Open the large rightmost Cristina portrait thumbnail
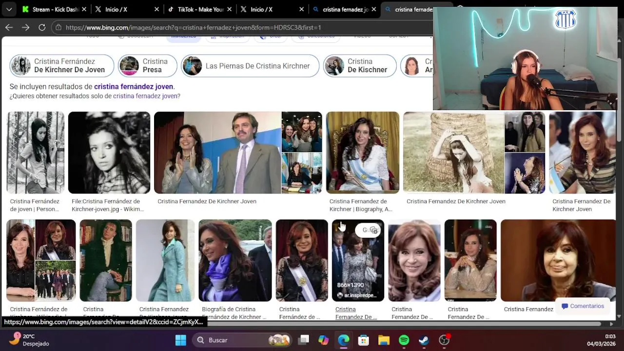This screenshot has height=351, width=624. tap(558, 260)
